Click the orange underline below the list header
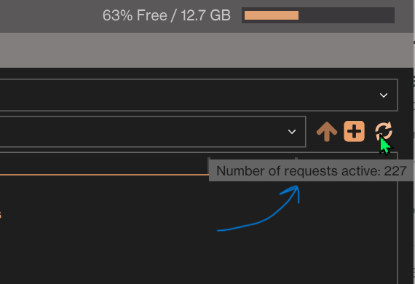Screen dimensions: 415x284 click(x=104, y=175)
